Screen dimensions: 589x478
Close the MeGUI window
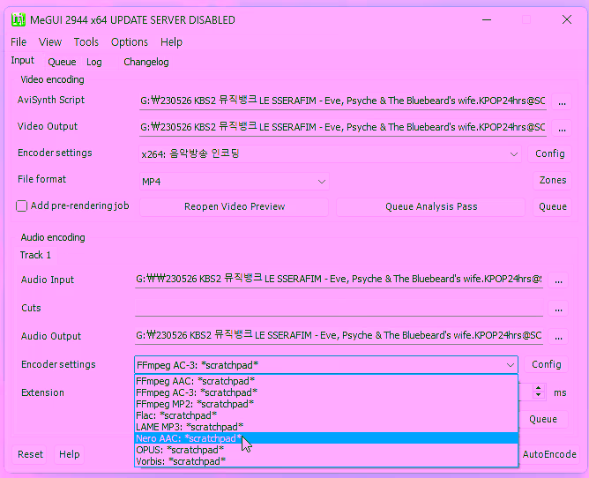pos(566,20)
